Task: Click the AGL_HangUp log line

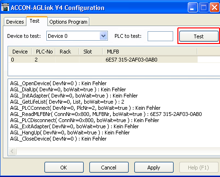Action: tap(70, 133)
